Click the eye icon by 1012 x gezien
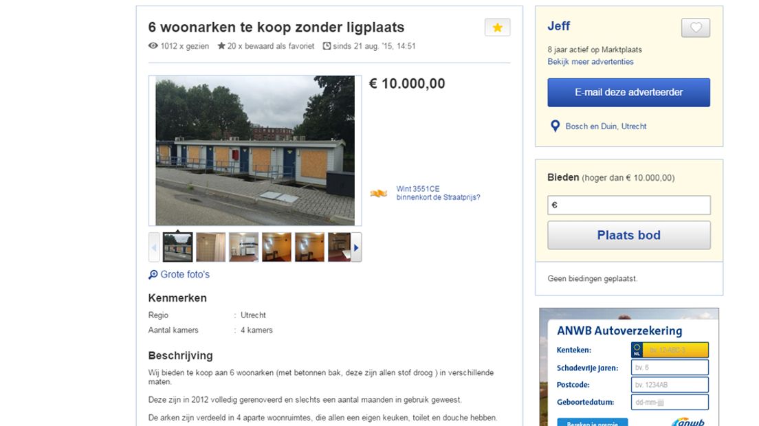The height and width of the screenshot is (426, 759). (x=153, y=46)
